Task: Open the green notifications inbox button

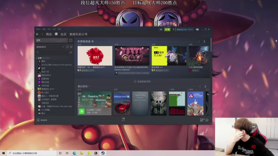Action: tap(167, 29)
